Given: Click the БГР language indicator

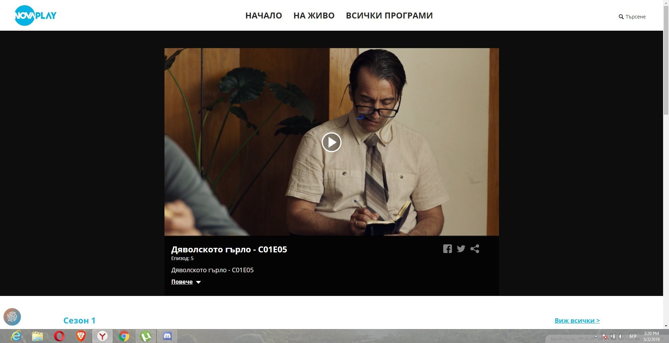Looking at the screenshot, I should click(x=633, y=336).
